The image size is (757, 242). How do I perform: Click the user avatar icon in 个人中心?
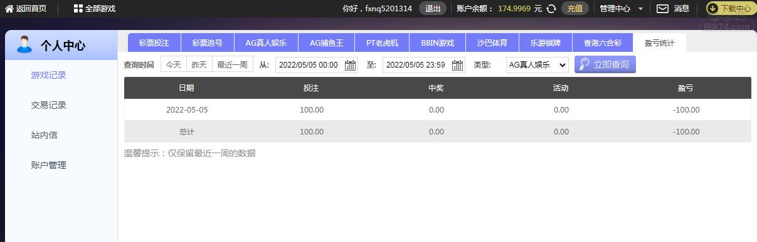pyautogui.click(x=24, y=44)
